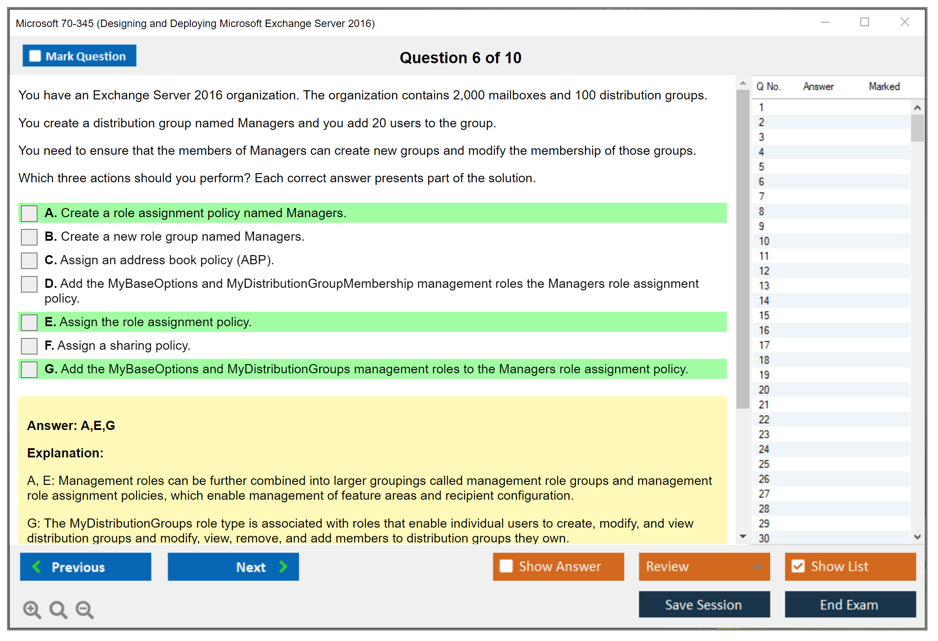Click question pane scroll-down arrow
Viewport: 938px width, 641px height.
click(743, 536)
